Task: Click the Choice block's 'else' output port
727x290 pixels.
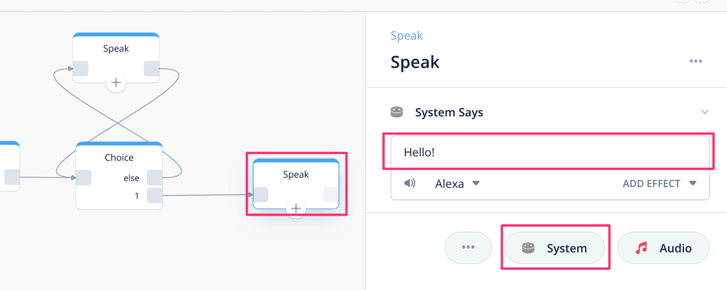Action: 154,178
